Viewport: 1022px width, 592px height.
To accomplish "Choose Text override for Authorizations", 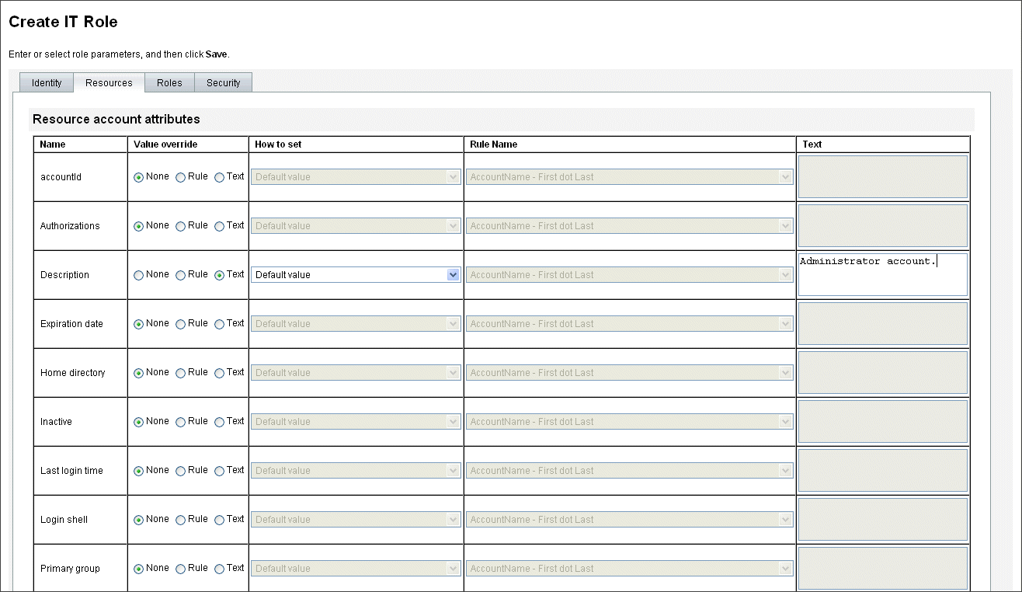I will click(x=220, y=226).
